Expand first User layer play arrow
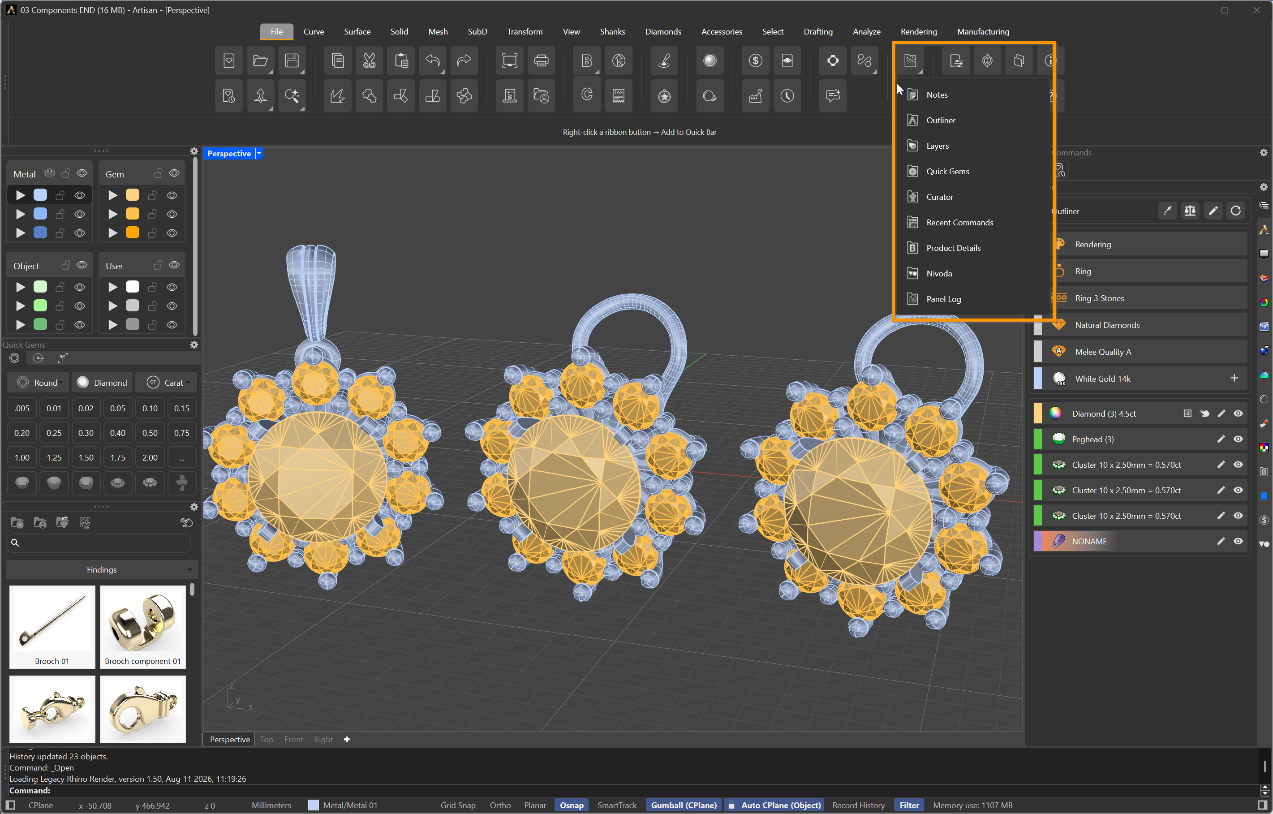 112,287
